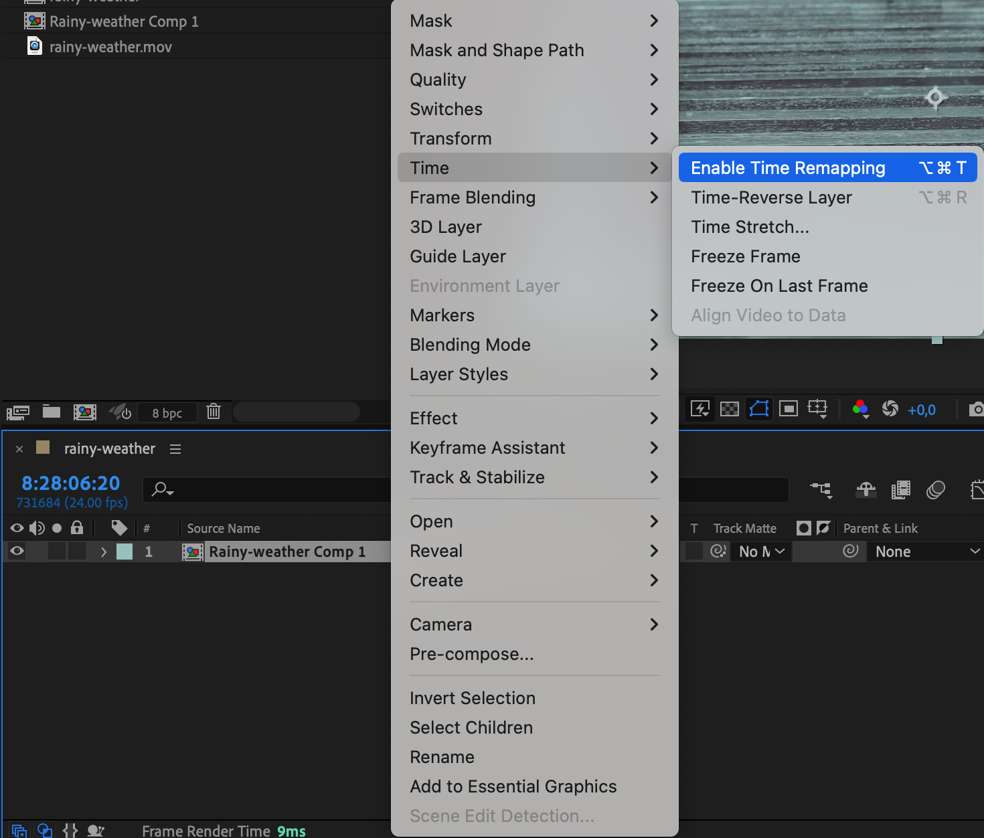Viewport: 984px width, 838px height.
Task: Open the composition mini-flowchart icon
Action: [x=821, y=490]
